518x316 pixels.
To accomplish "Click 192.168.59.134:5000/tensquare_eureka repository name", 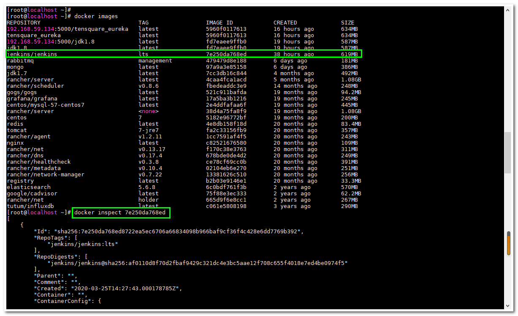I will point(68,29).
